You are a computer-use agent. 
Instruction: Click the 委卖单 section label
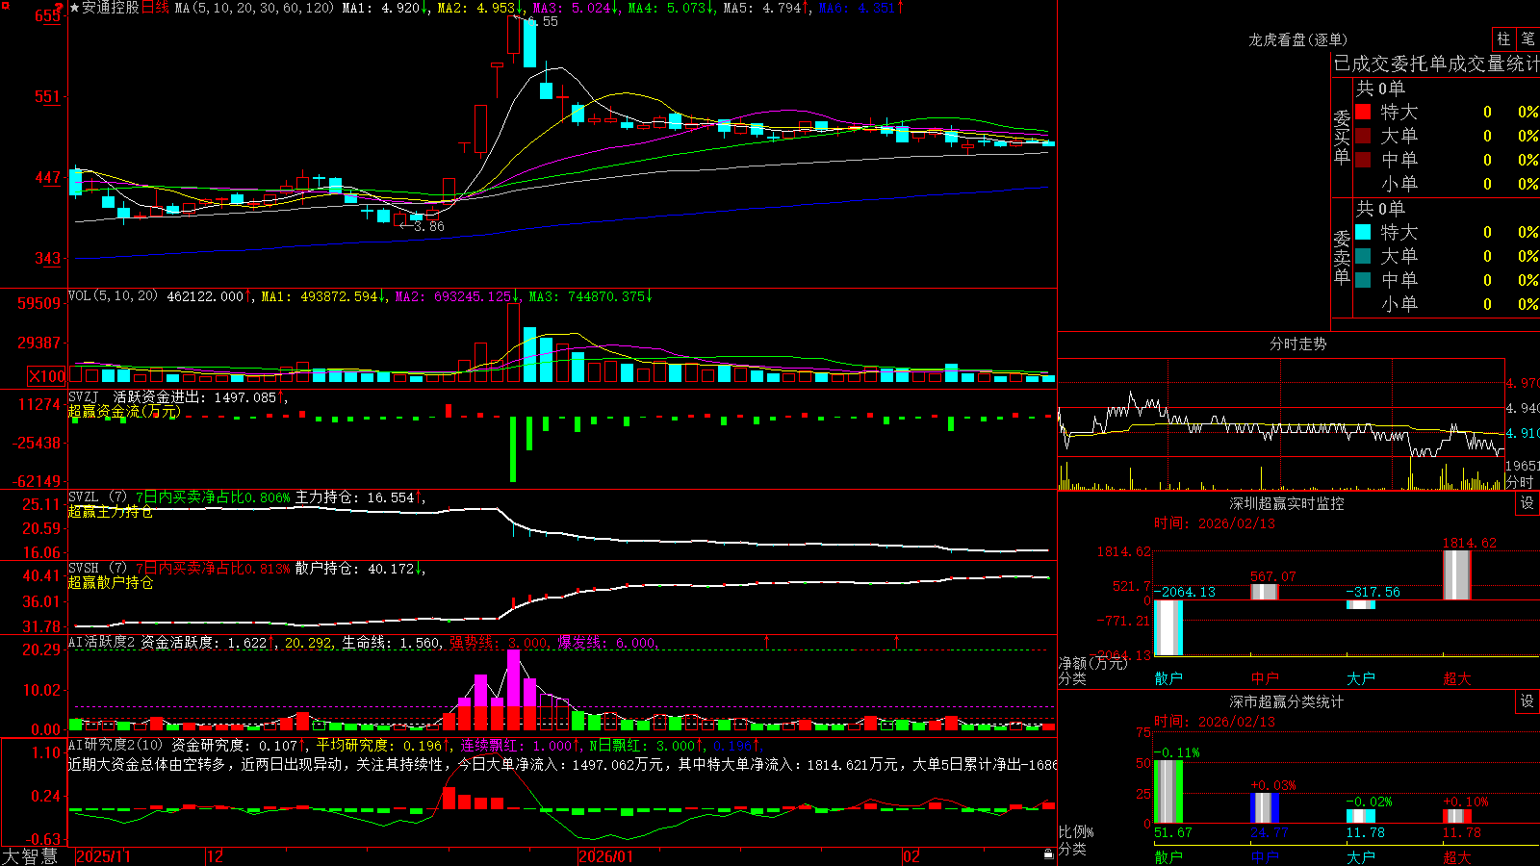coord(1342,257)
